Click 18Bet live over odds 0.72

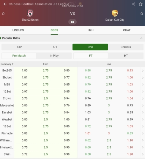click(x=88, y=126)
